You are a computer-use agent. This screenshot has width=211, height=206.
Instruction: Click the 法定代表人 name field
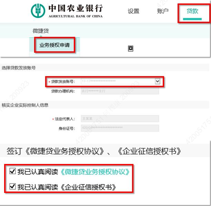tap(120, 119)
